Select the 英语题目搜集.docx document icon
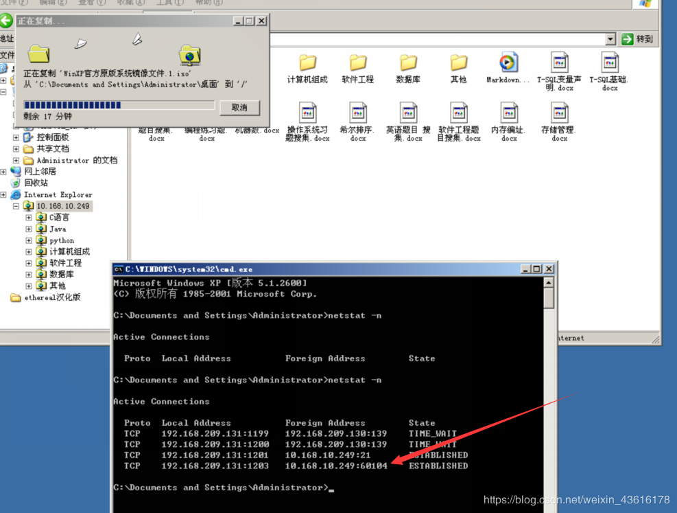The height and width of the screenshot is (513, 677). [408, 113]
